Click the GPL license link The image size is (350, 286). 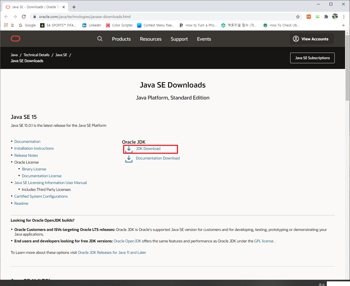point(264,241)
